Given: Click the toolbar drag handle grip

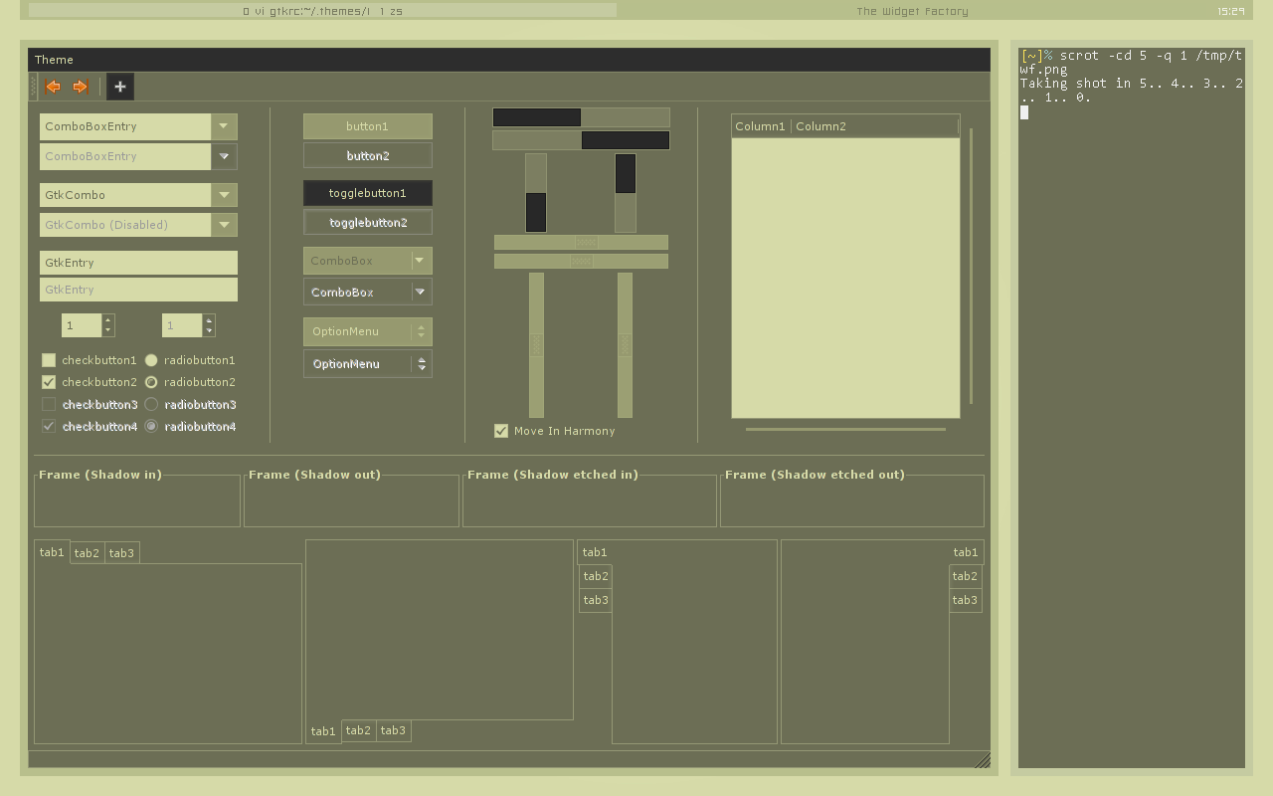Looking at the screenshot, I should [x=34, y=87].
